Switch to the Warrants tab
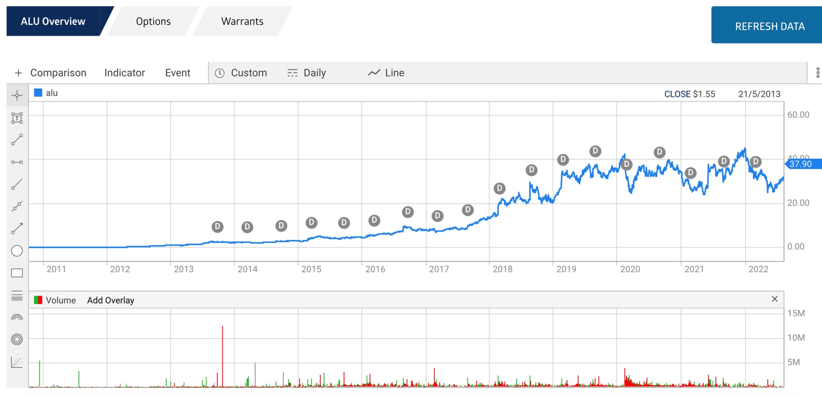 click(x=242, y=21)
